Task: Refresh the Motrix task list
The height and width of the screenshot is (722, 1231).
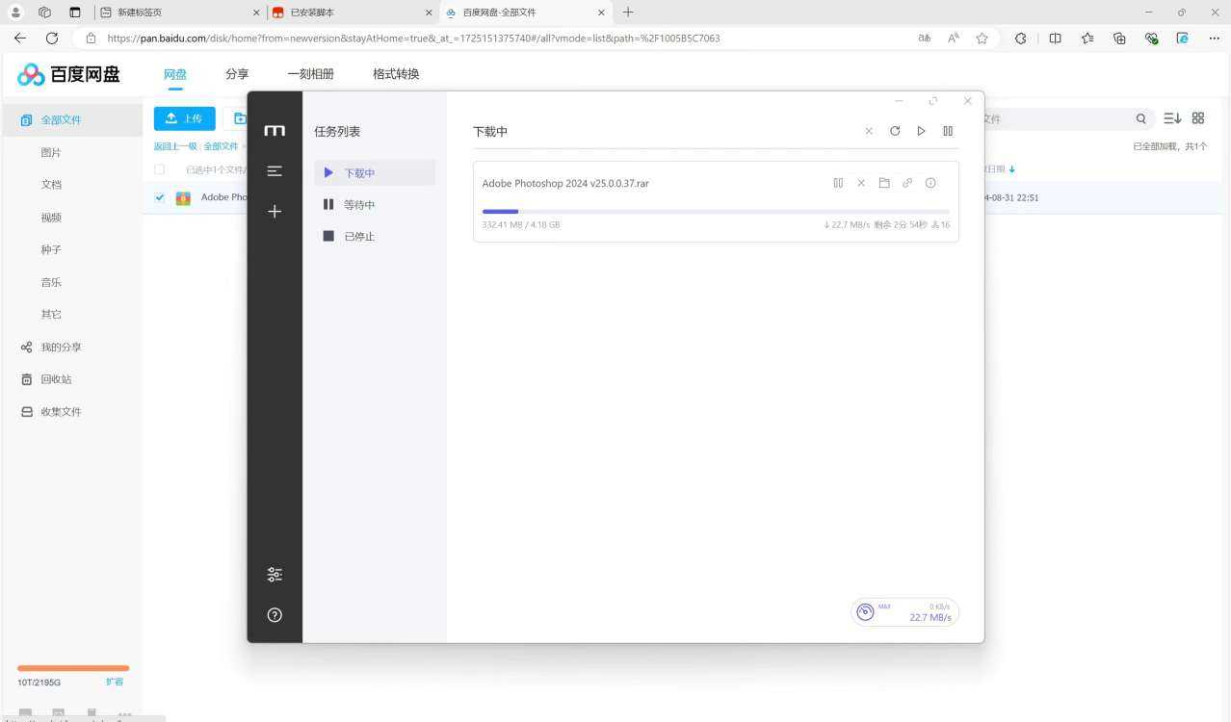Action: click(895, 131)
